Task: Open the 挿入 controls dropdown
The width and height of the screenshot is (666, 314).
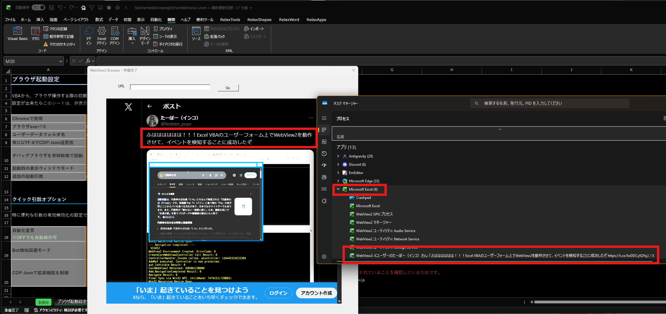Action: point(132,36)
